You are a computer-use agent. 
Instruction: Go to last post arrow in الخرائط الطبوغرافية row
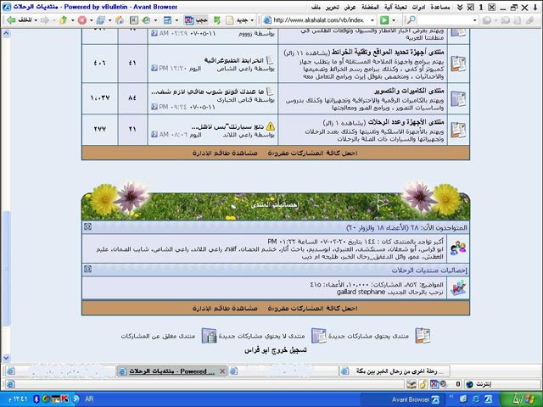154,68
